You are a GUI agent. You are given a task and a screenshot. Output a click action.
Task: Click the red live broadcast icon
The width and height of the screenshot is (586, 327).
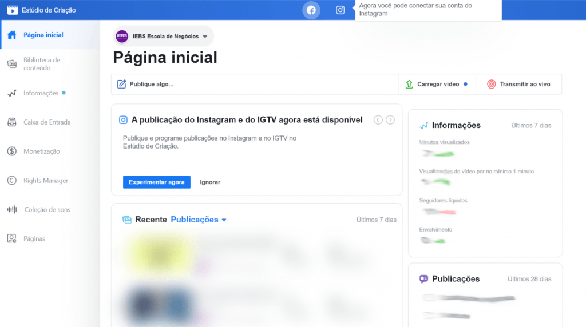click(x=492, y=85)
